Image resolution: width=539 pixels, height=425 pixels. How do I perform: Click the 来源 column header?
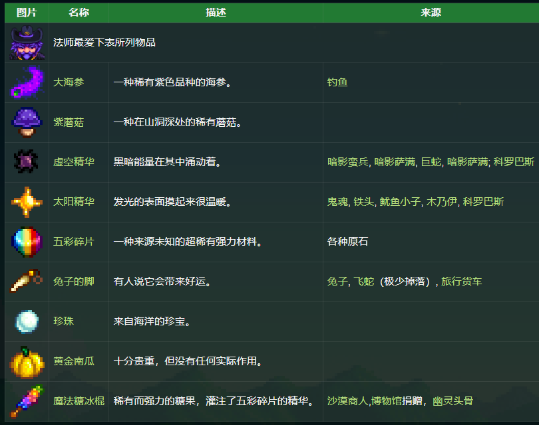pos(431,13)
